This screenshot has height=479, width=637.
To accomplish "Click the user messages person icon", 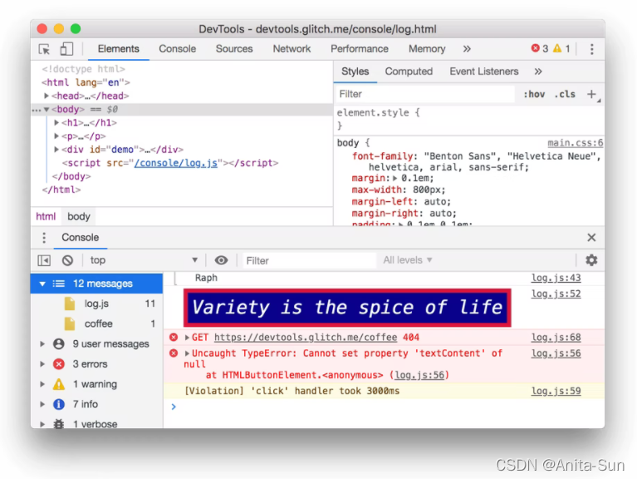I will tap(59, 344).
